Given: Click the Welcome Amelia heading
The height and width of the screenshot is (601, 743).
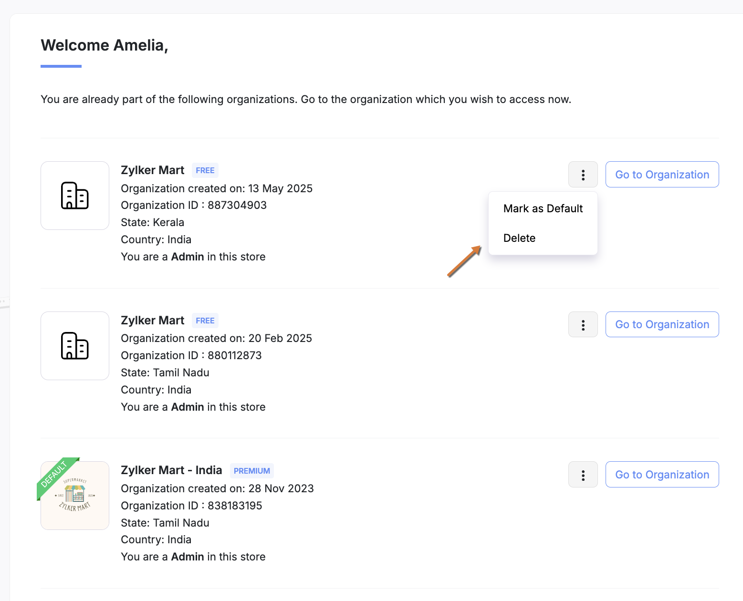Looking at the screenshot, I should [x=104, y=45].
